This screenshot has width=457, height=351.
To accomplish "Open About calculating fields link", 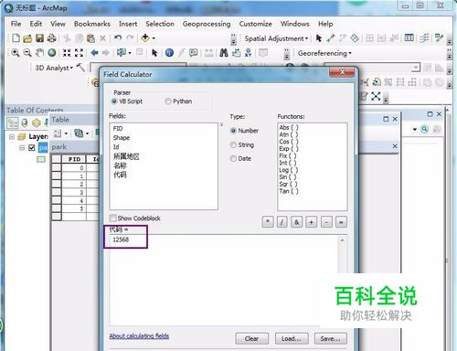I will coord(139,335).
